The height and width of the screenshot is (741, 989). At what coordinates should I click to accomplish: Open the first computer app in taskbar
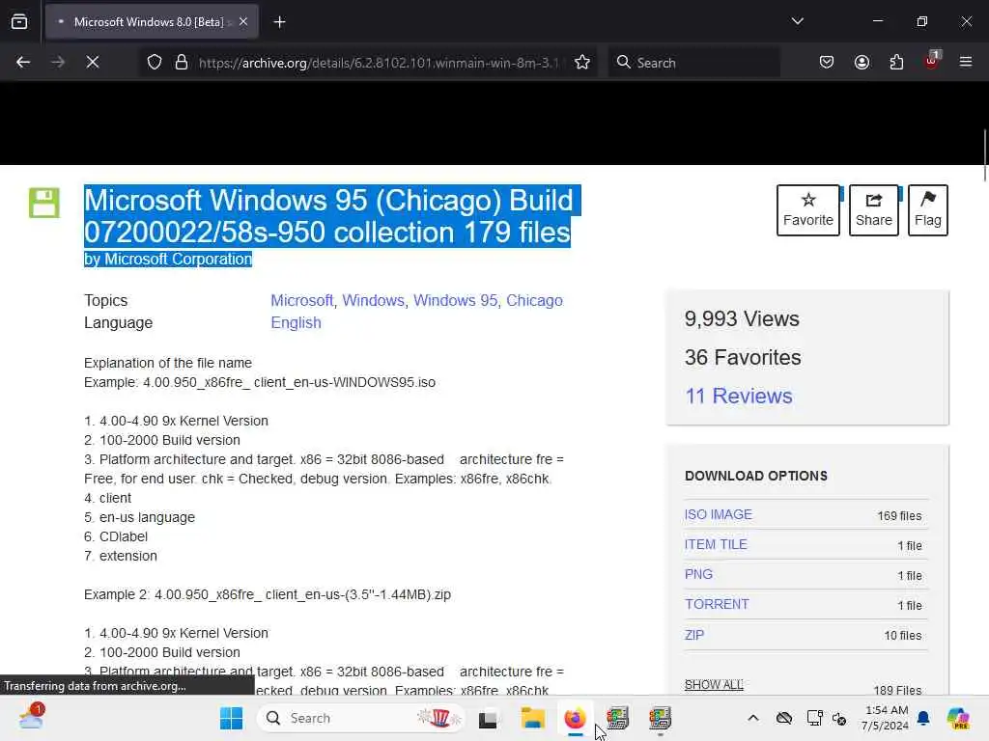[617, 718]
